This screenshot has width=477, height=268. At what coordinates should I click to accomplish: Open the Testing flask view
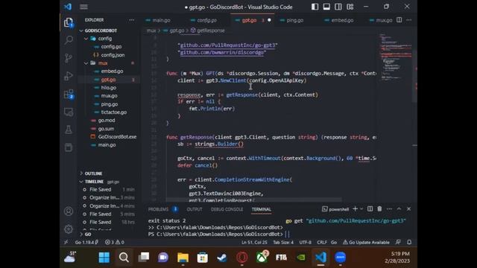coord(69,130)
